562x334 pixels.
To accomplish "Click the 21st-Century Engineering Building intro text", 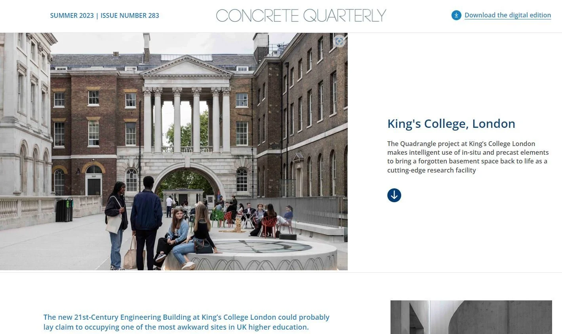I will coord(186,322).
